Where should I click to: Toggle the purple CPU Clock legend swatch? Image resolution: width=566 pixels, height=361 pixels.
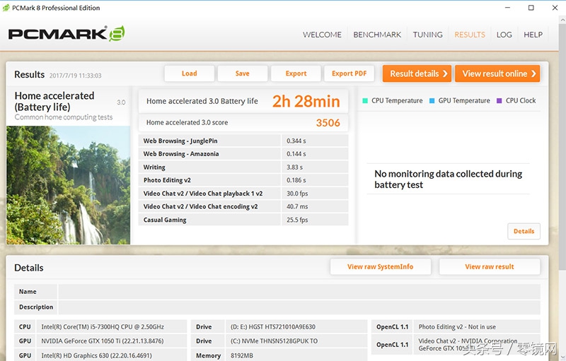click(499, 101)
